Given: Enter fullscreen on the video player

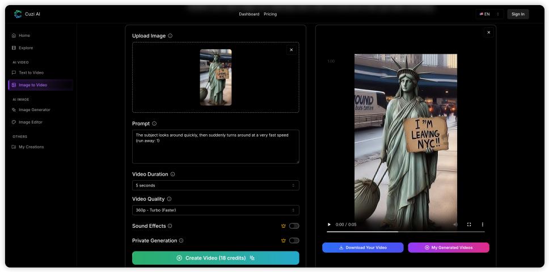Looking at the screenshot, I should pyautogui.click(x=469, y=224).
